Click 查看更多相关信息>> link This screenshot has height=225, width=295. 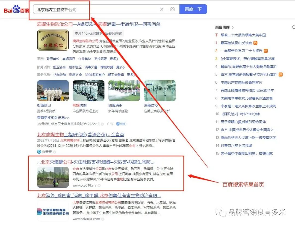[53, 118]
